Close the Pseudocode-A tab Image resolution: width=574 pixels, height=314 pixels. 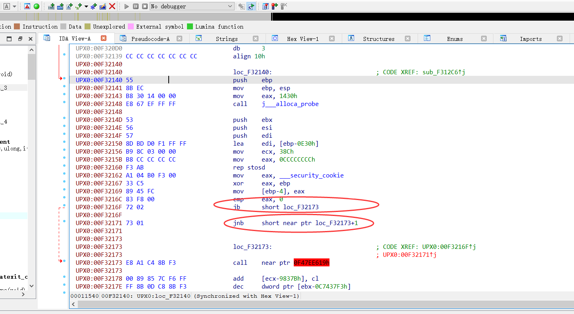179,39
